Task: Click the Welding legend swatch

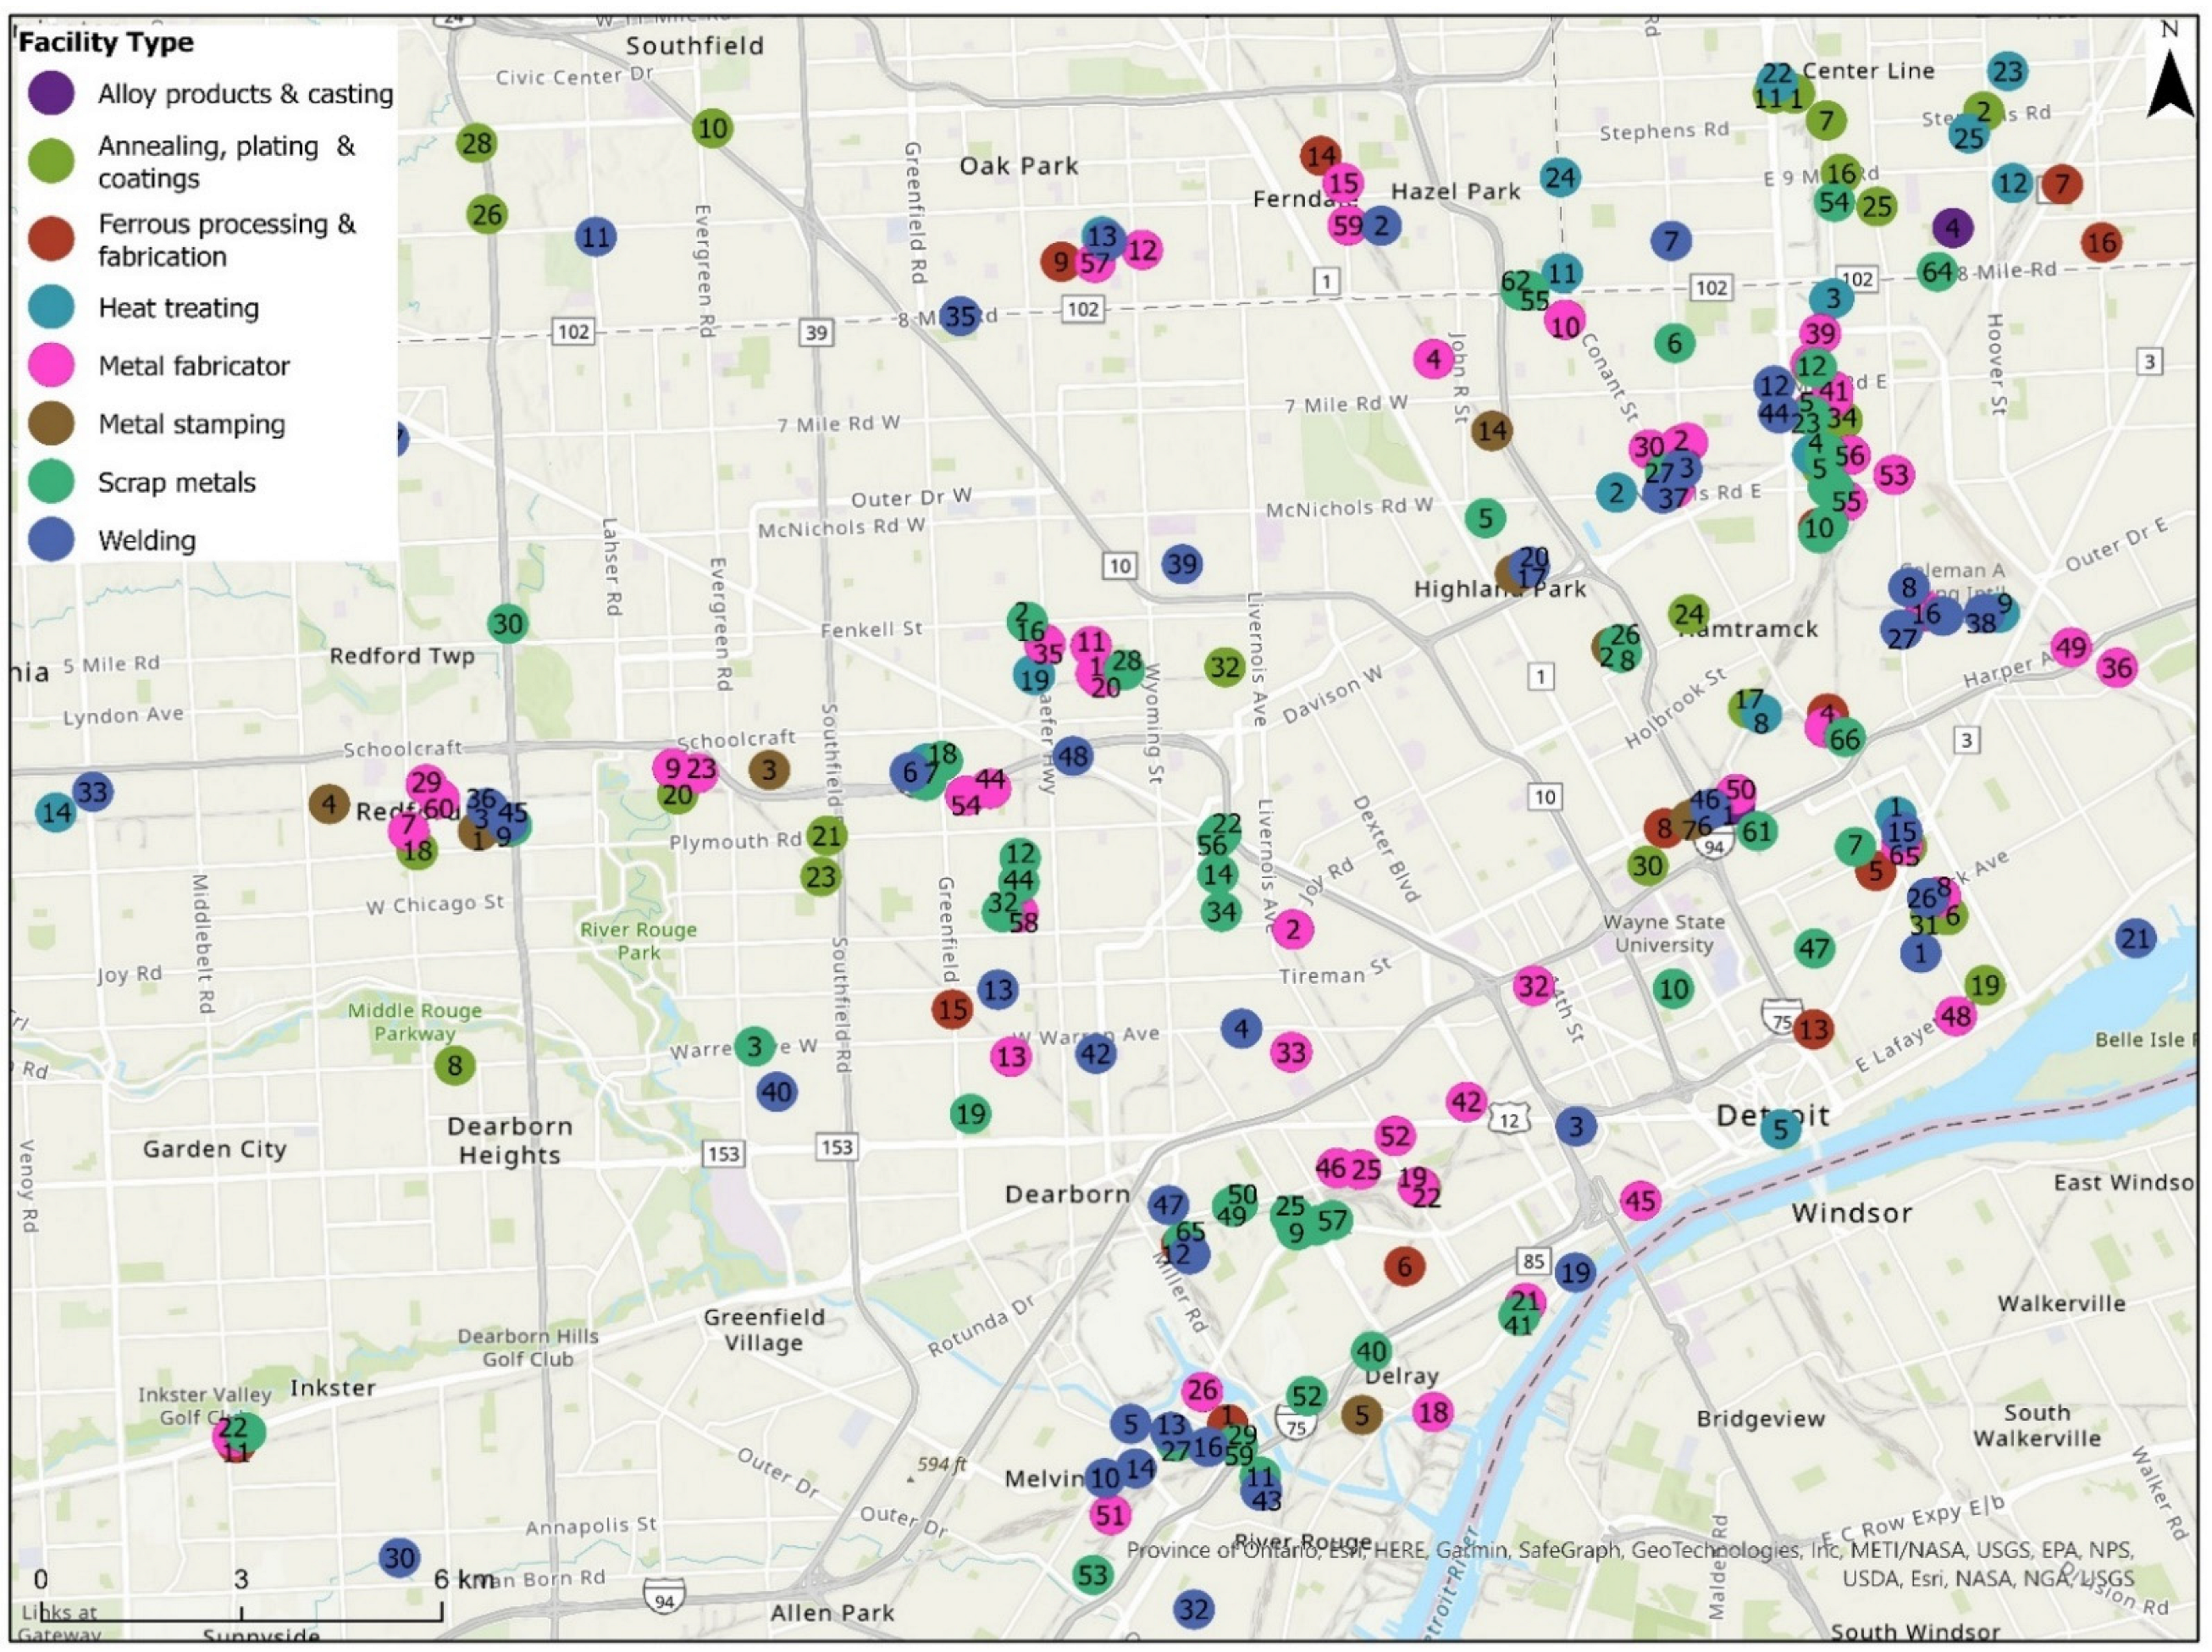Action: [51, 540]
